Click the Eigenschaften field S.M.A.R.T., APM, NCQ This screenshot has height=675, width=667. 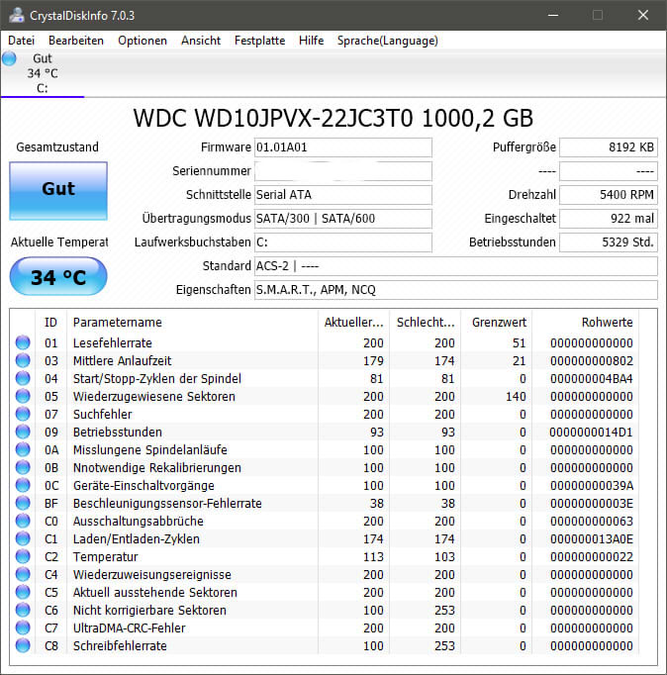point(455,290)
